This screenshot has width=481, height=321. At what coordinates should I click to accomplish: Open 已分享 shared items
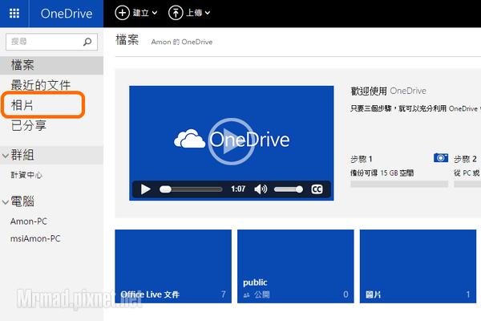point(28,125)
